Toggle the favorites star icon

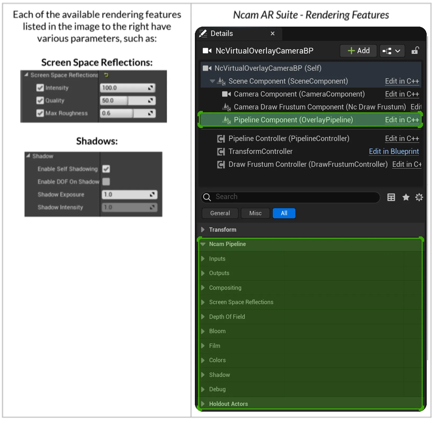[406, 197]
